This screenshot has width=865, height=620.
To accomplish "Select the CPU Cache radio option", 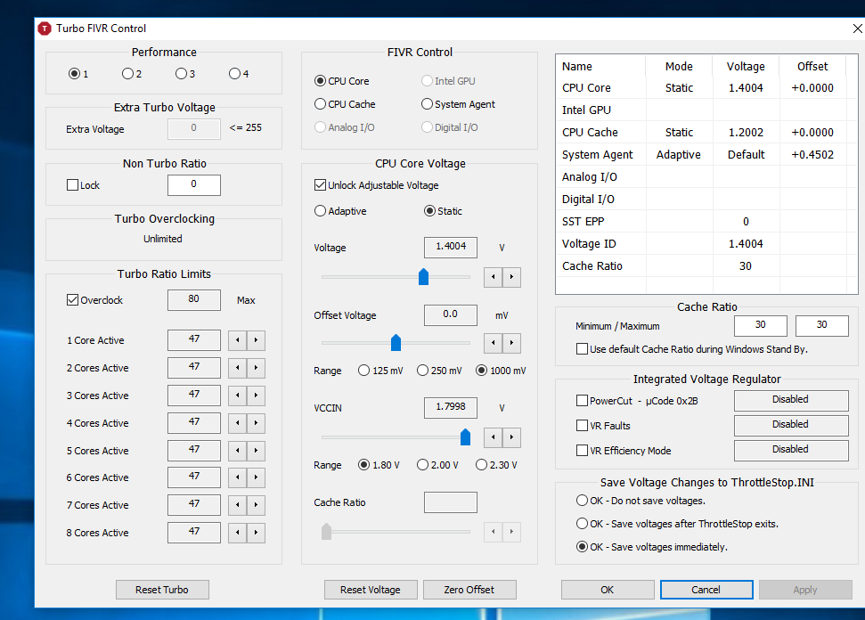I will pyautogui.click(x=321, y=104).
